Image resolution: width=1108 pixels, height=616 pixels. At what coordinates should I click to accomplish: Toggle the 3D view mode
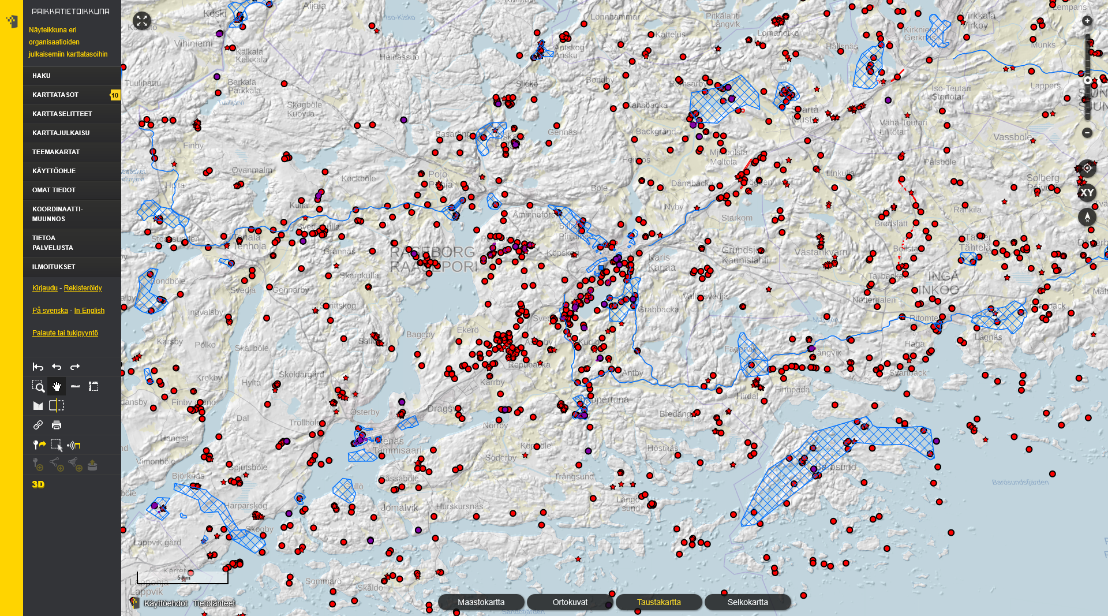point(38,484)
